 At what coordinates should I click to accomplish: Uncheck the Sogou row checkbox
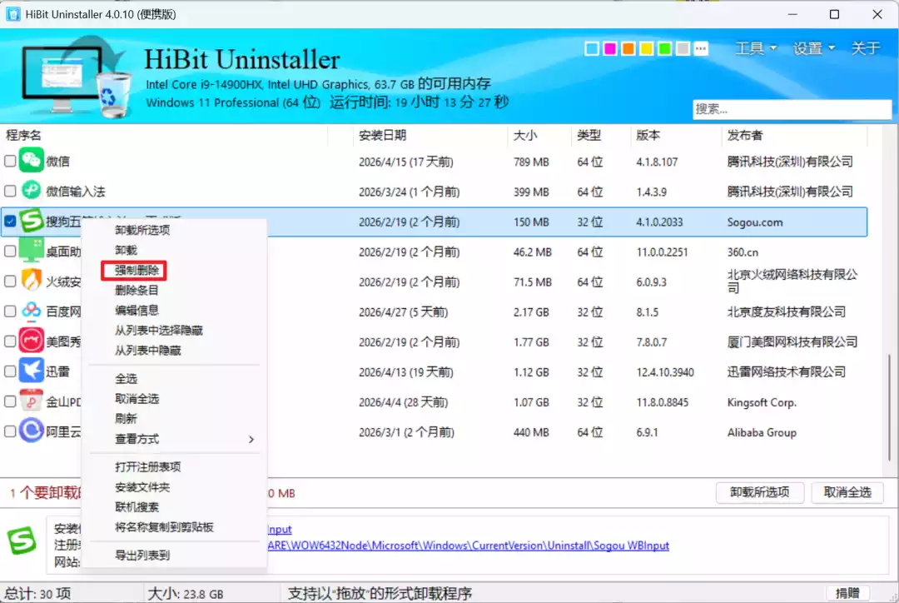coord(10,221)
